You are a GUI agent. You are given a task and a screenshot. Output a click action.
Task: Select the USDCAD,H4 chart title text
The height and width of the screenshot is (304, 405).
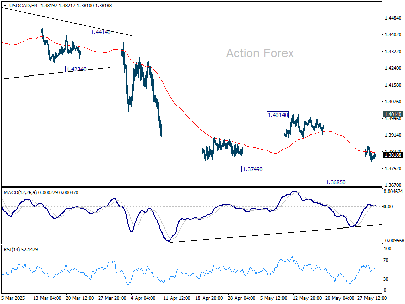24,6
